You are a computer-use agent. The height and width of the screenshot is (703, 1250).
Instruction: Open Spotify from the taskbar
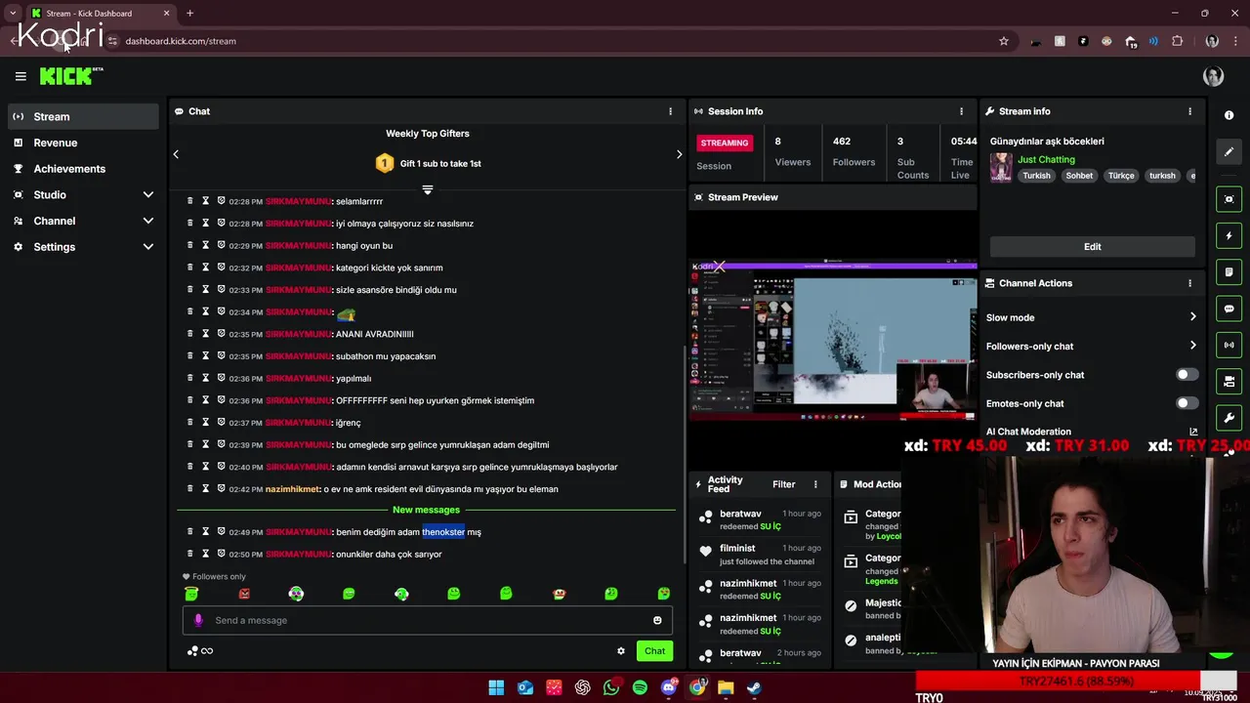coord(640,687)
